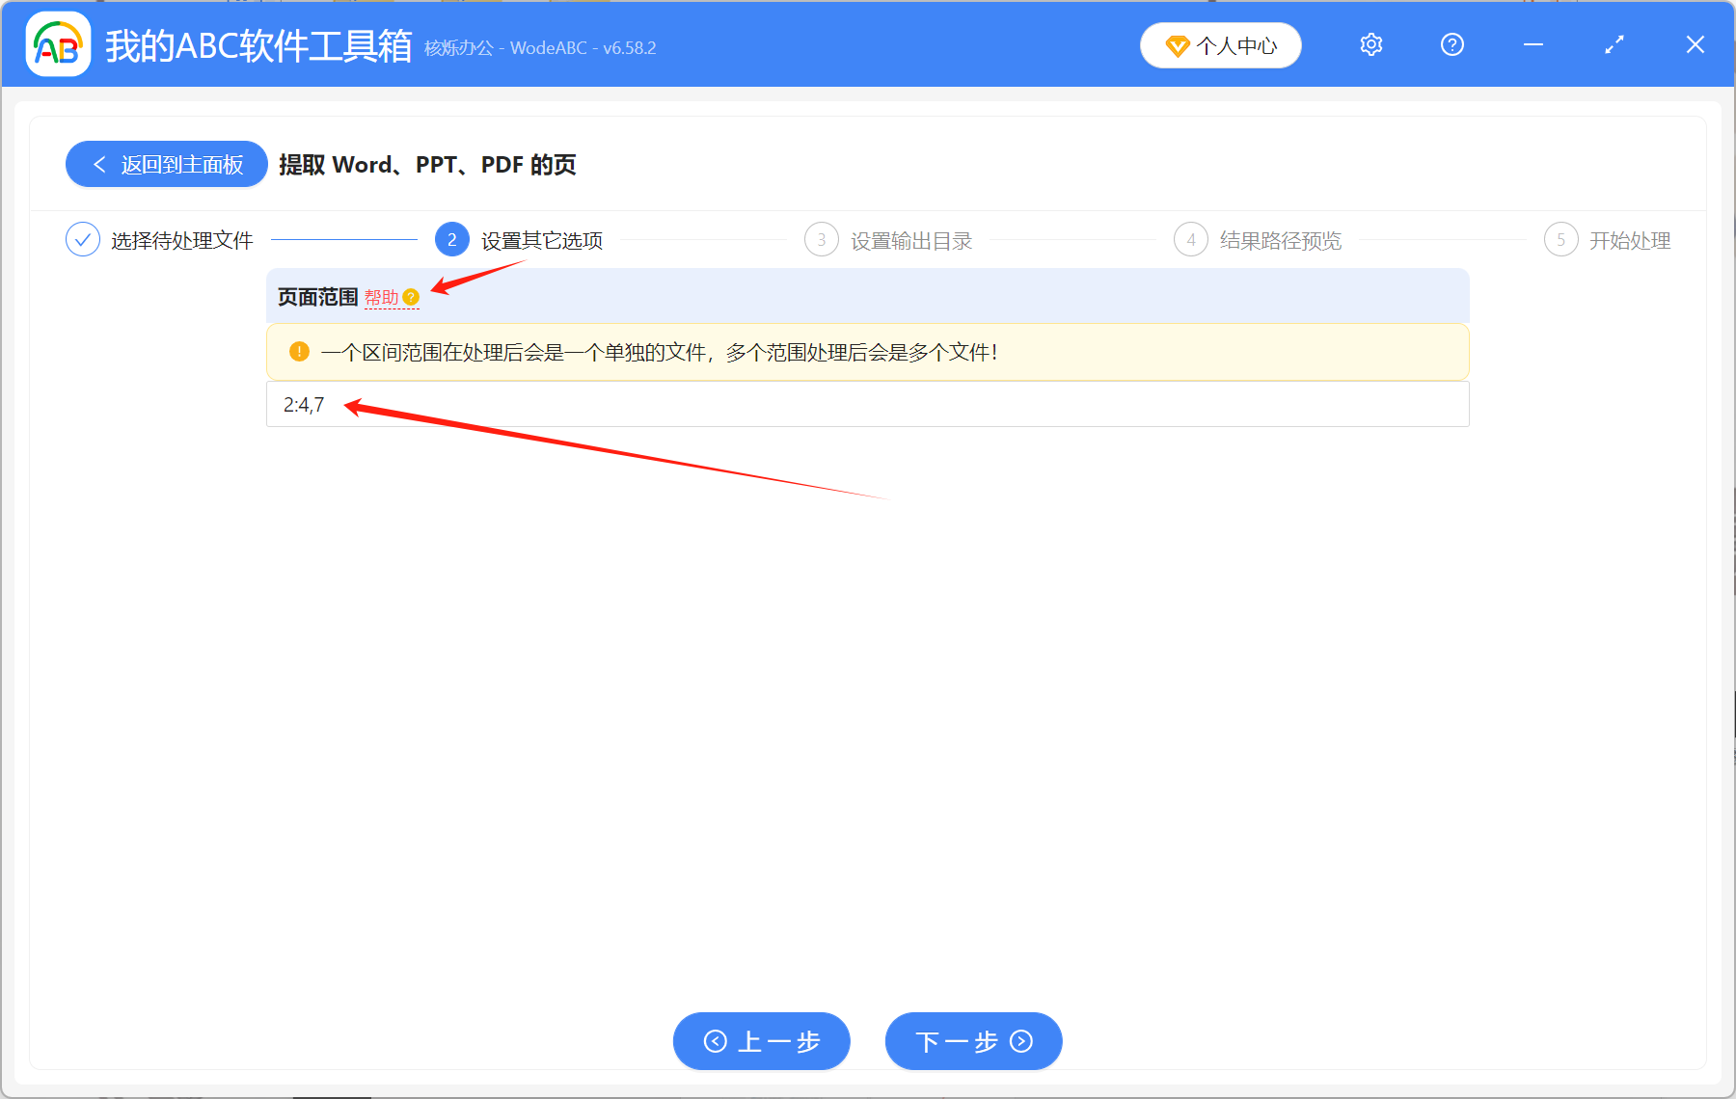Click step 5 开始处理 label
Screen dimensions: 1736x1099
[x=1630, y=240]
